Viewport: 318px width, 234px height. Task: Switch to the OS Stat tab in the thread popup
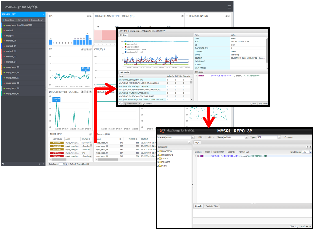[123, 35]
